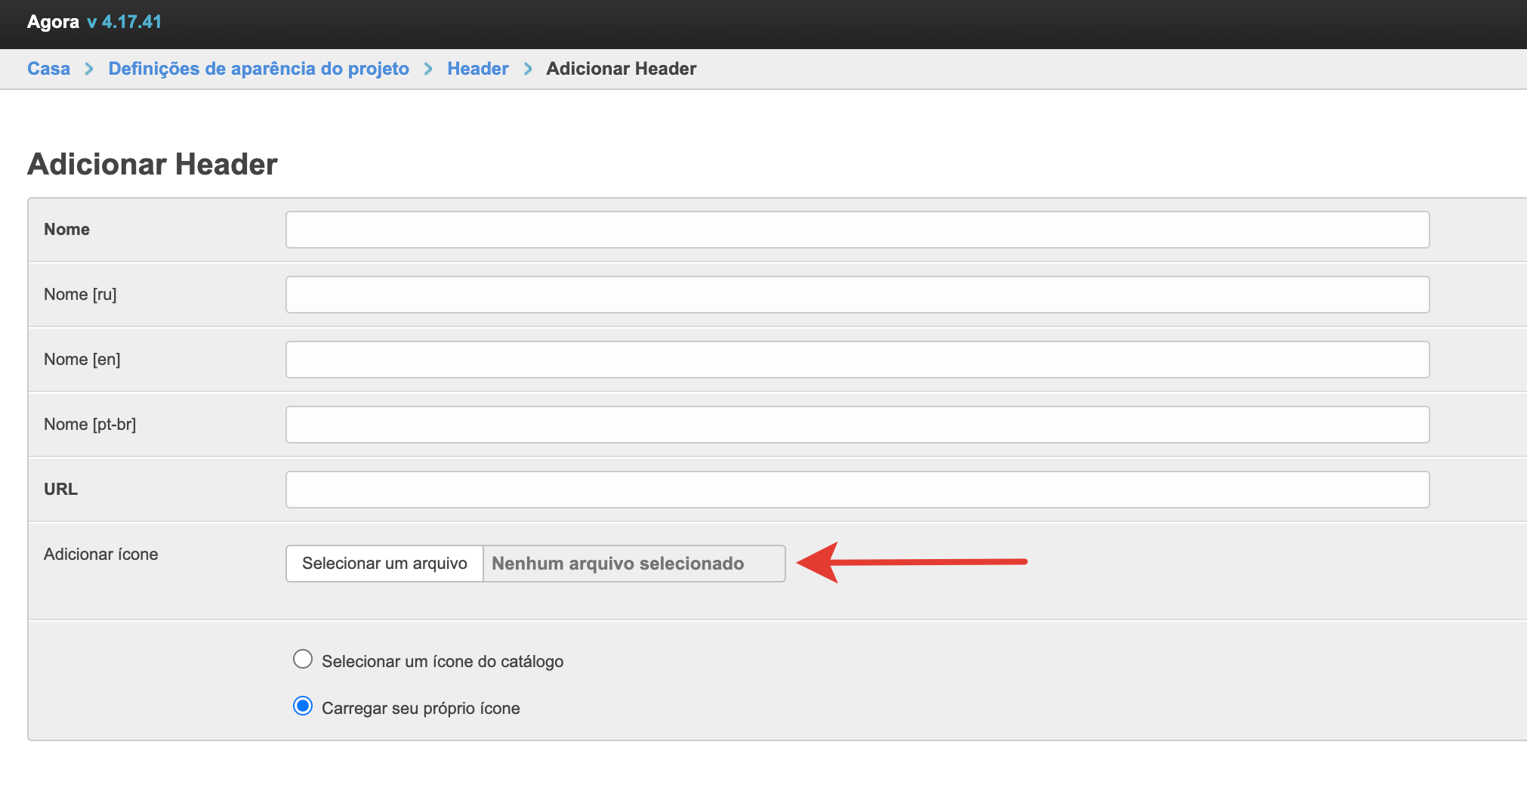Open Definições de aparência do projeto breadcrumb
Image resolution: width=1527 pixels, height=788 pixels.
tap(258, 69)
